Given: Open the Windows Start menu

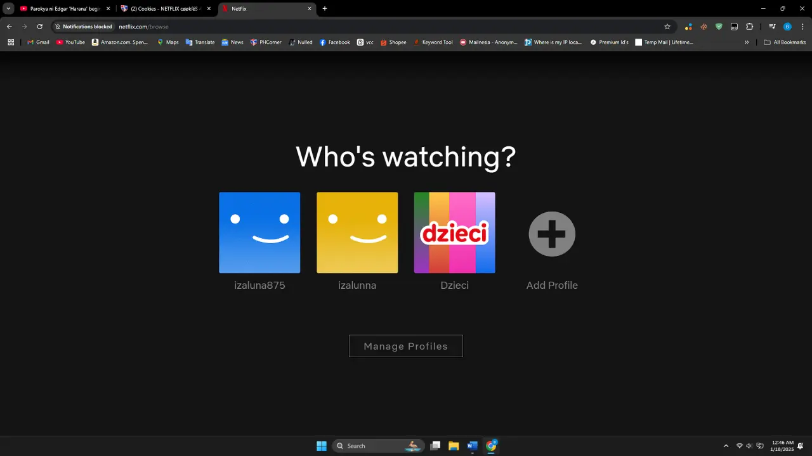Looking at the screenshot, I should (322, 446).
